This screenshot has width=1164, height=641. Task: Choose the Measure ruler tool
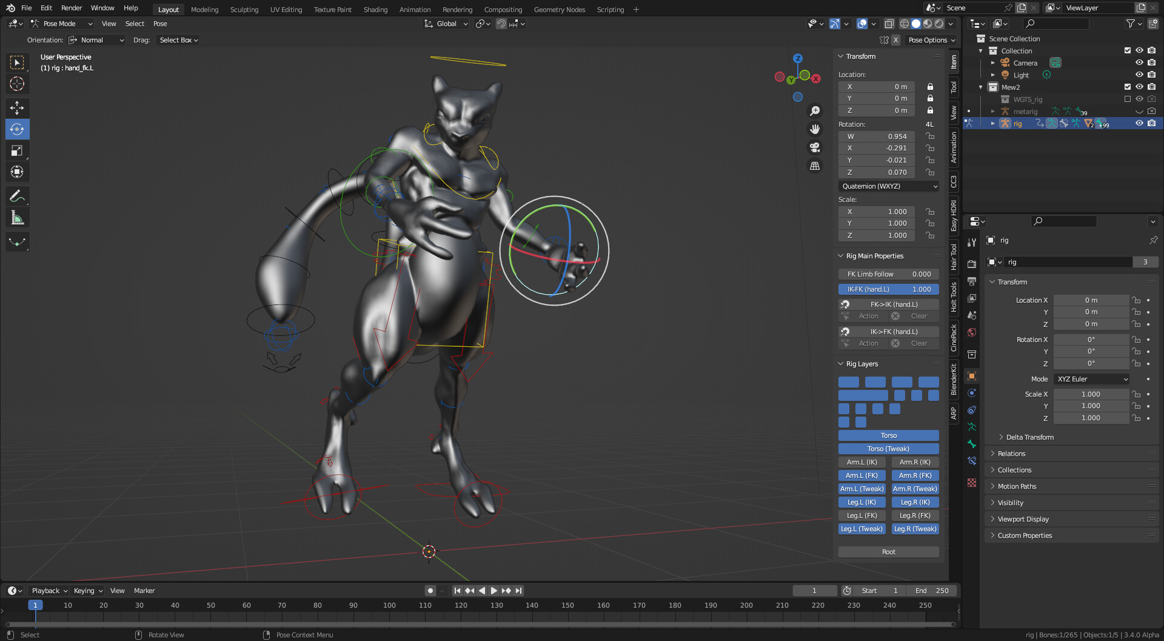click(17, 218)
